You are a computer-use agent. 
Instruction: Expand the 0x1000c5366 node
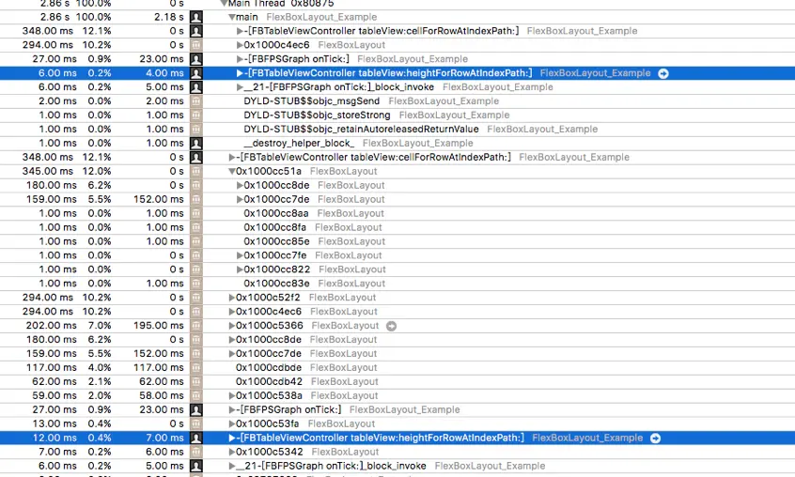[232, 326]
